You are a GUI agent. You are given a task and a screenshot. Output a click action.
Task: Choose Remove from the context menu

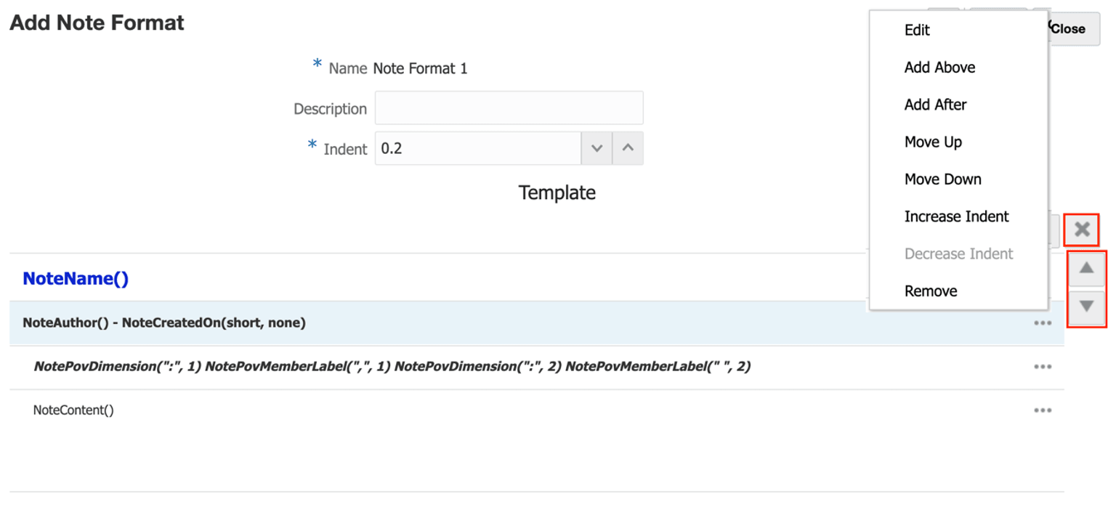[931, 291]
